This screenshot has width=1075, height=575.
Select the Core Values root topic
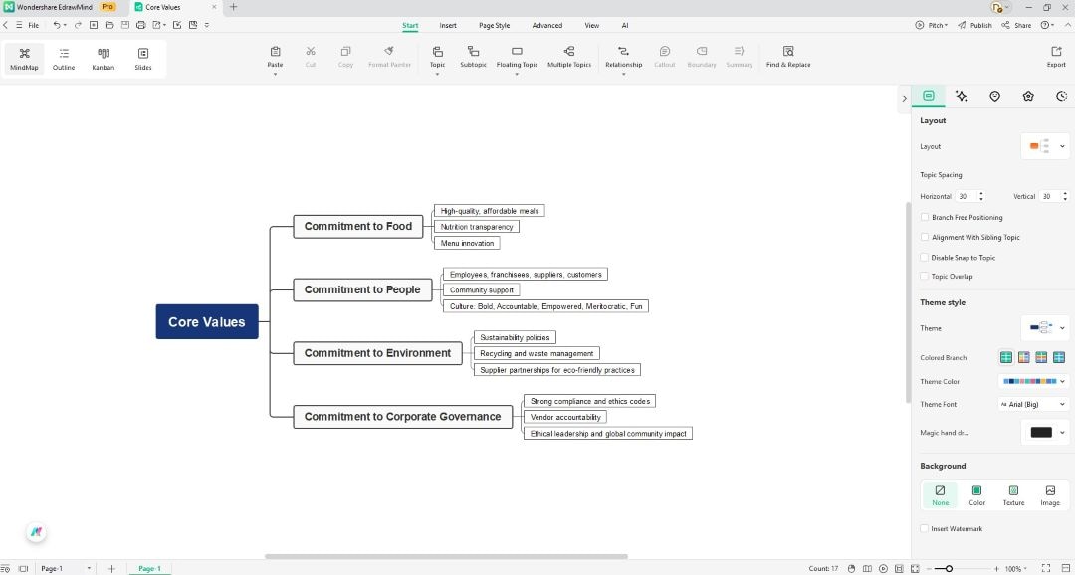click(206, 321)
